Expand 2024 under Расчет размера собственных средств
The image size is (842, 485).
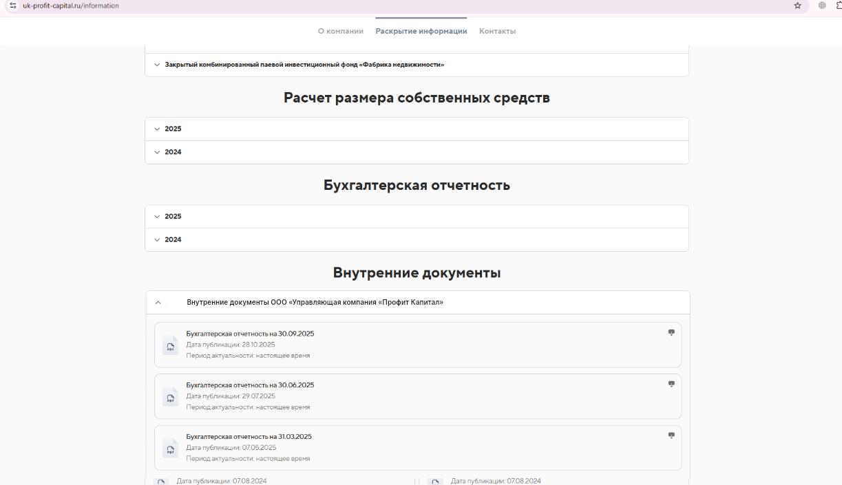[173, 152]
